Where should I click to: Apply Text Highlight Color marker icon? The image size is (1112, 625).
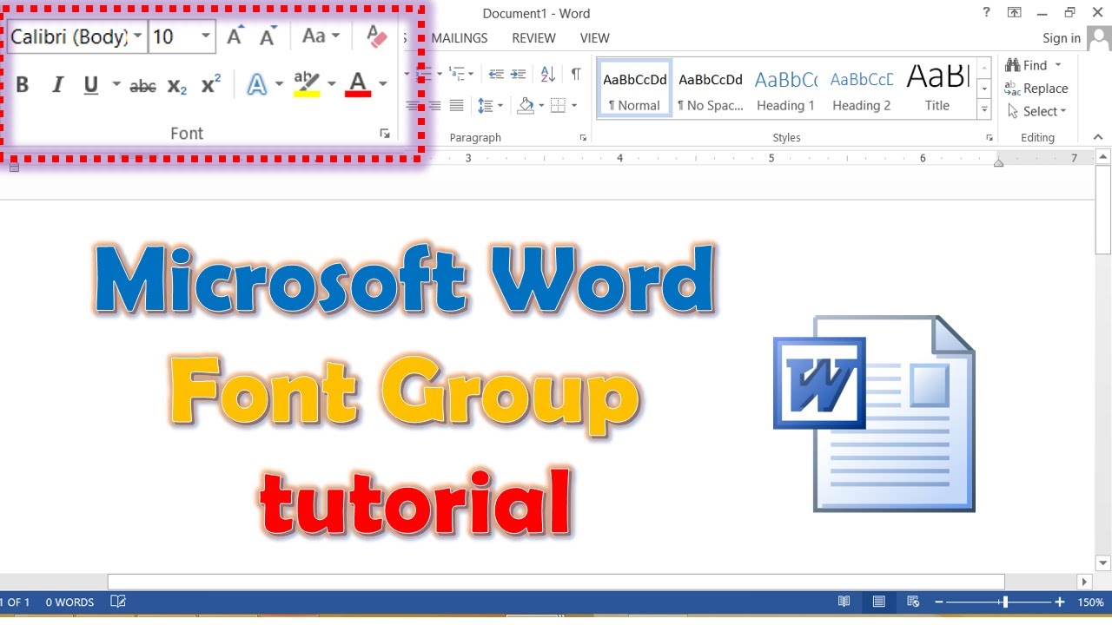(307, 84)
